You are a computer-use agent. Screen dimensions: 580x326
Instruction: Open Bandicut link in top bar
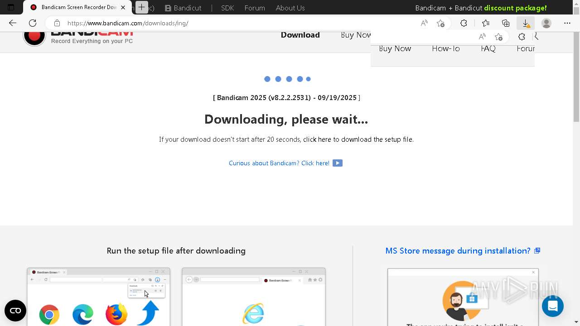pos(184,8)
